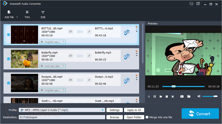This screenshot has height=124, width=222.
Task: Stop the preview playback
Action: [167, 97]
